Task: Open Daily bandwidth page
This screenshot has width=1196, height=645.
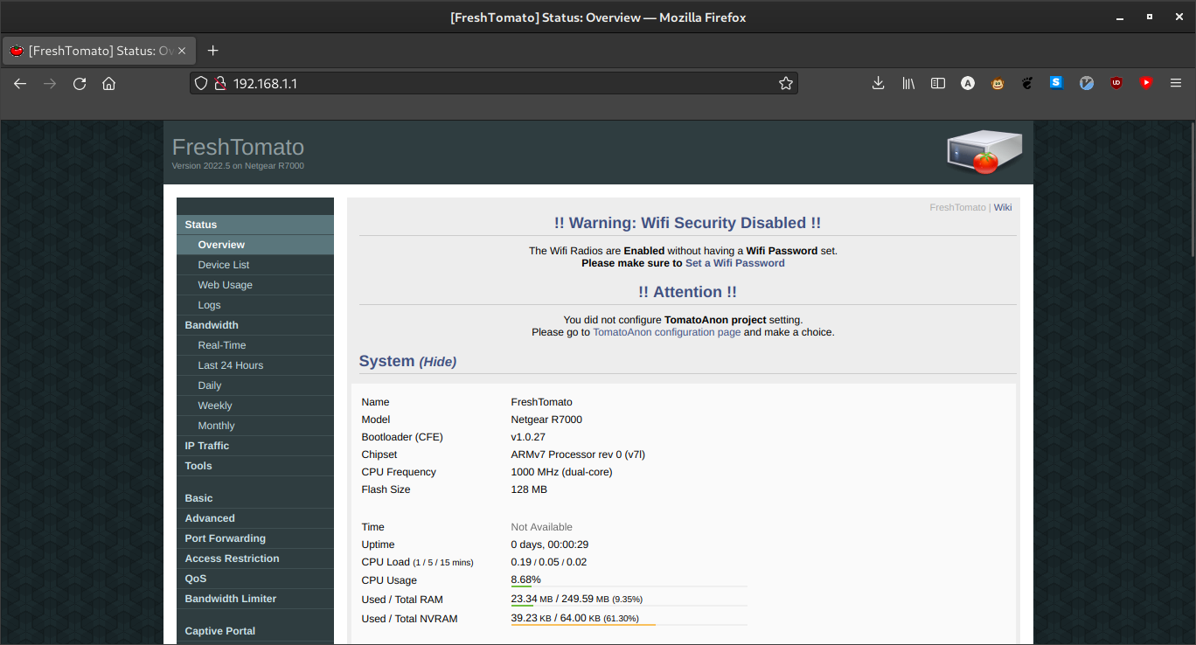Action: (255, 385)
